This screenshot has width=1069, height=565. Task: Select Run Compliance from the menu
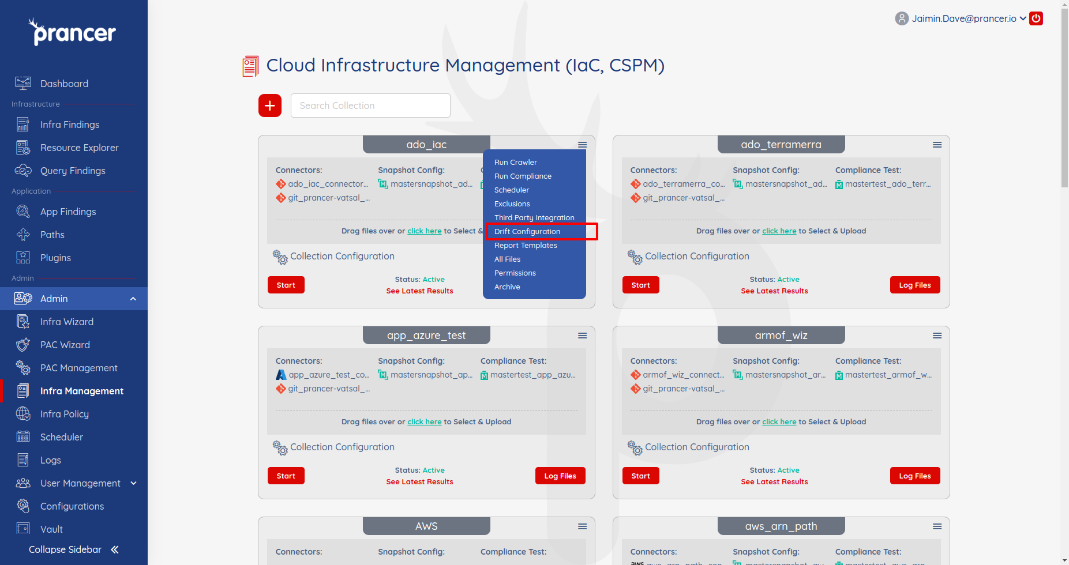[x=523, y=176]
